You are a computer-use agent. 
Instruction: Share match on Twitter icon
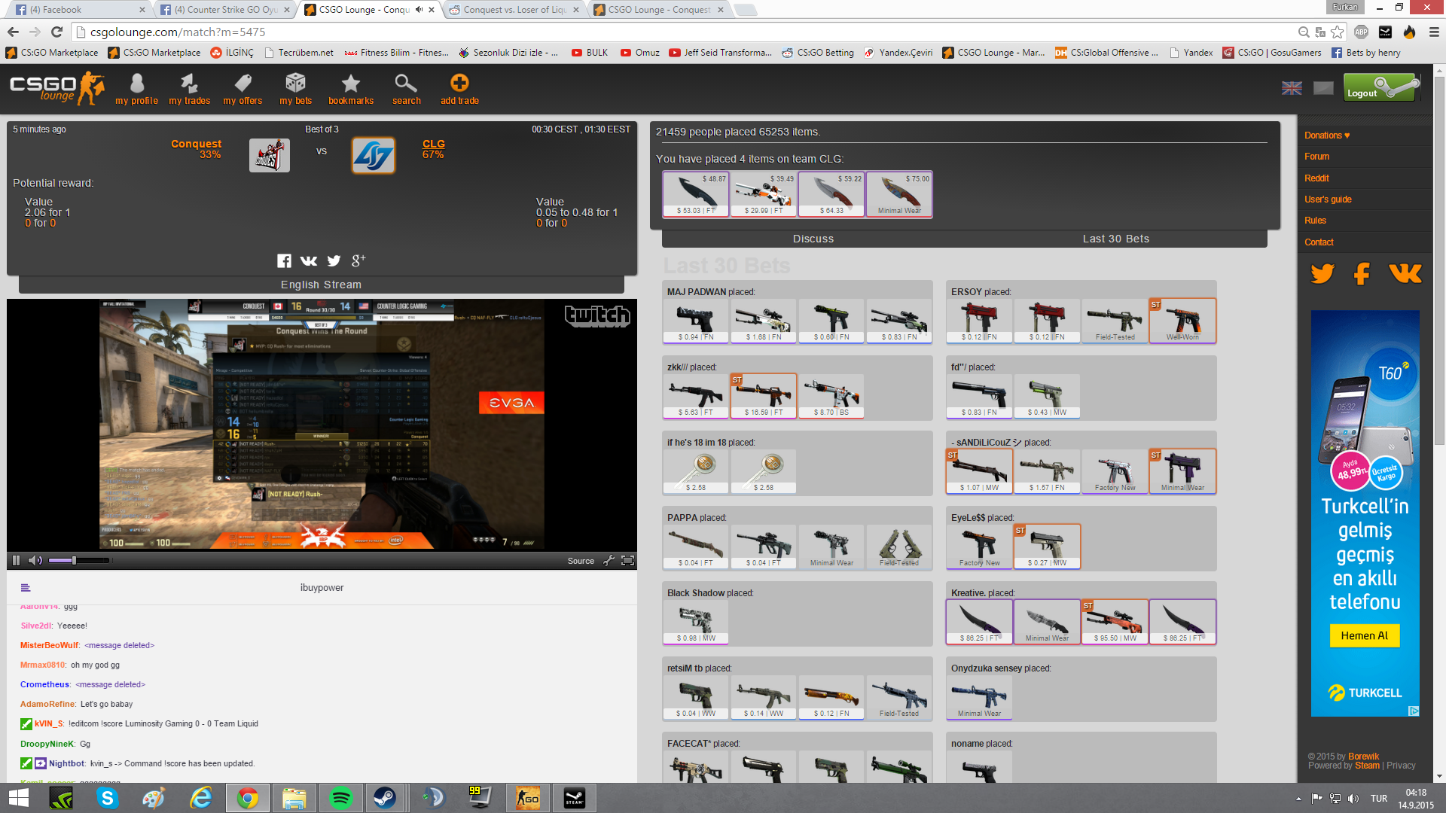tap(334, 260)
